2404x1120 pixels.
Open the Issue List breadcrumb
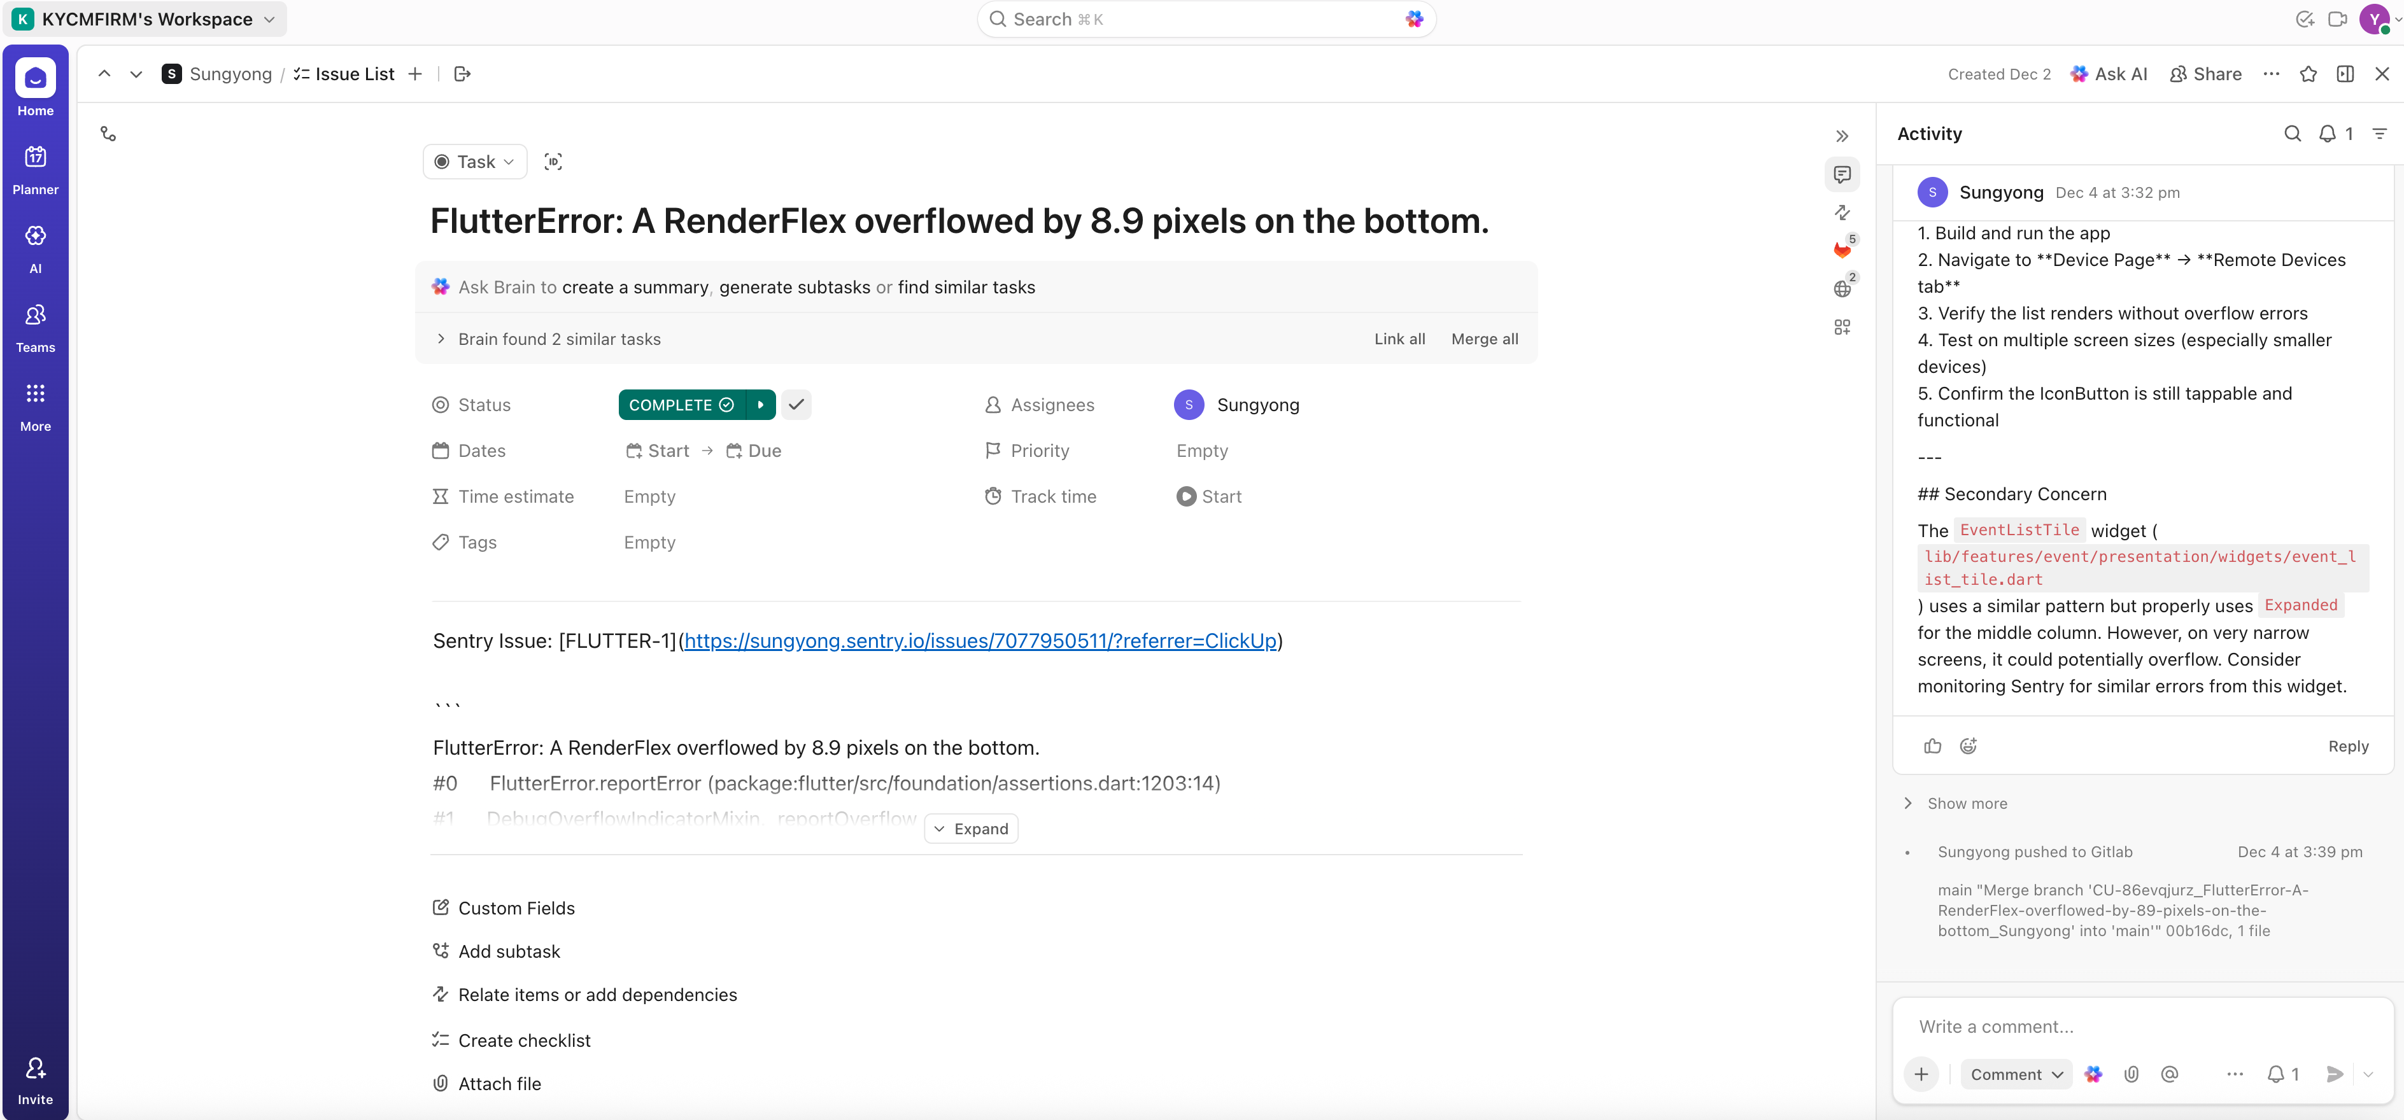[x=354, y=74]
